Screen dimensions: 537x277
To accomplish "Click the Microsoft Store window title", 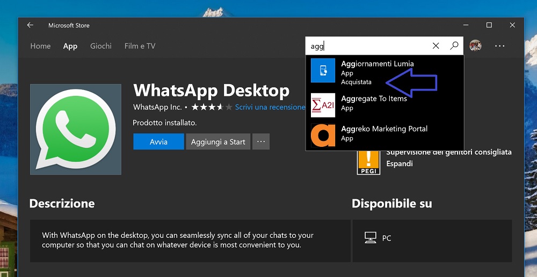I will [x=69, y=25].
